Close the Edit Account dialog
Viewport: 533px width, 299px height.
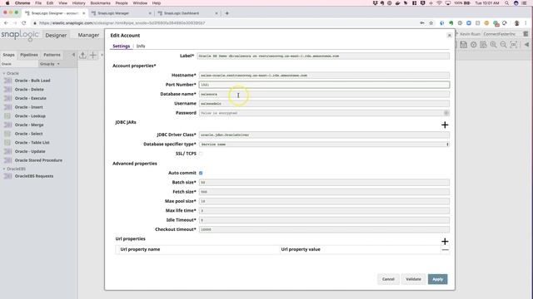(450, 35)
